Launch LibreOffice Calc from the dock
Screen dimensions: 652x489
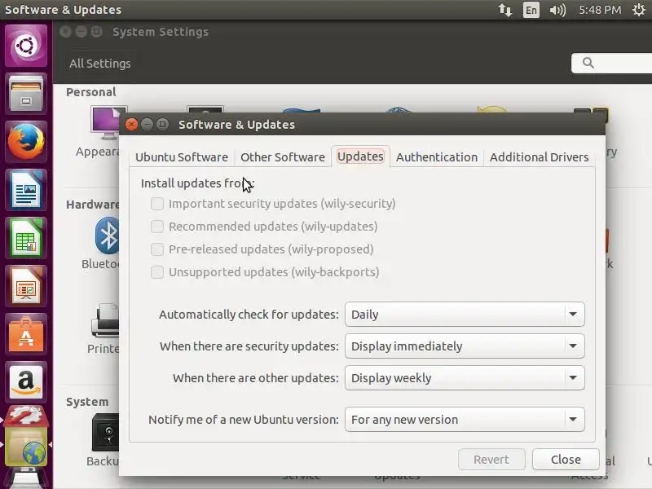pos(26,238)
